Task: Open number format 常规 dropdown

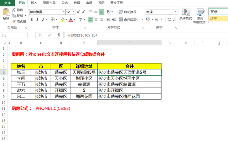Action: tap(175, 12)
